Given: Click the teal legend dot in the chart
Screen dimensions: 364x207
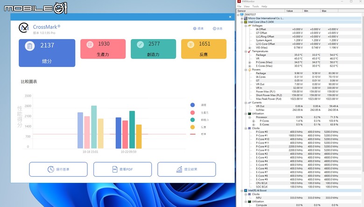Looking at the screenshot, I should [192, 120].
